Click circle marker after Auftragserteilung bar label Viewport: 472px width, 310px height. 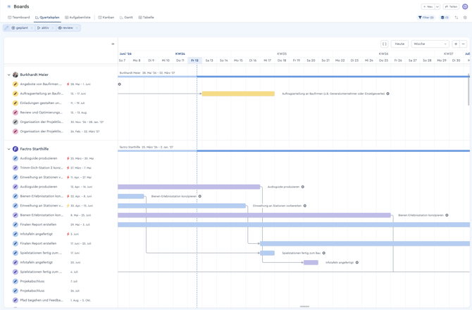click(x=387, y=93)
